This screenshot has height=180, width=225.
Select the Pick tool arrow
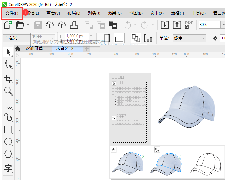coord(8,52)
